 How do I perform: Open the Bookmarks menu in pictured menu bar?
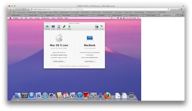(45, 18)
